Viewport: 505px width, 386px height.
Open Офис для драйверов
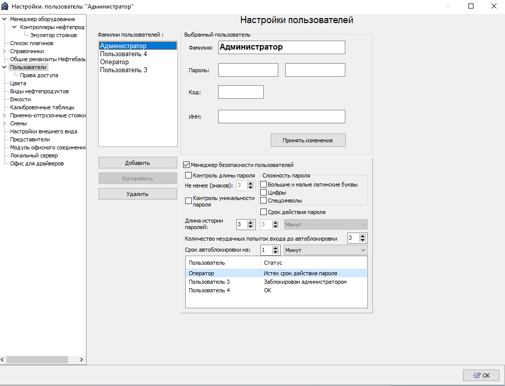pyautogui.click(x=37, y=163)
